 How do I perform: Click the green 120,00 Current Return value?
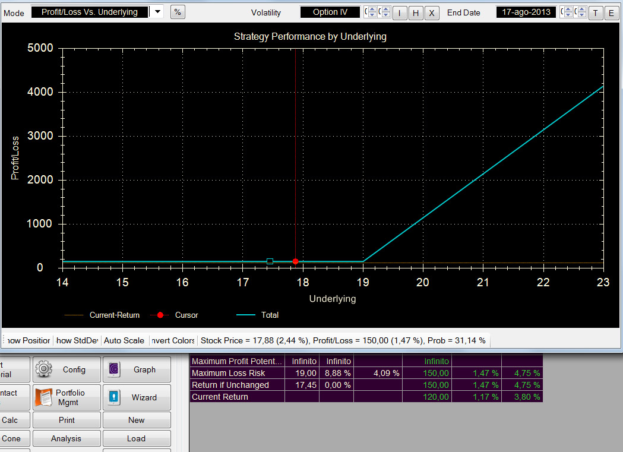coord(427,397)
